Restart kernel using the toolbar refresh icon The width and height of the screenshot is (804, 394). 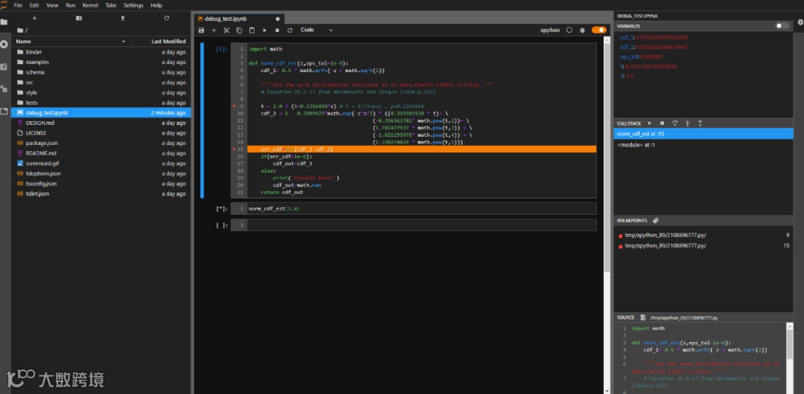[290, 30]
